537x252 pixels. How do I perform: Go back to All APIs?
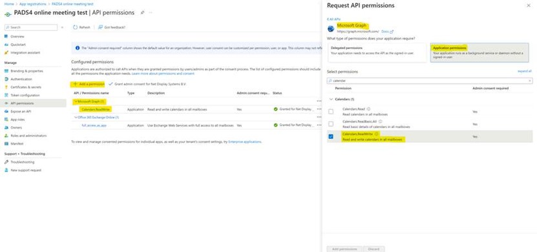click(x=333, y=19)
